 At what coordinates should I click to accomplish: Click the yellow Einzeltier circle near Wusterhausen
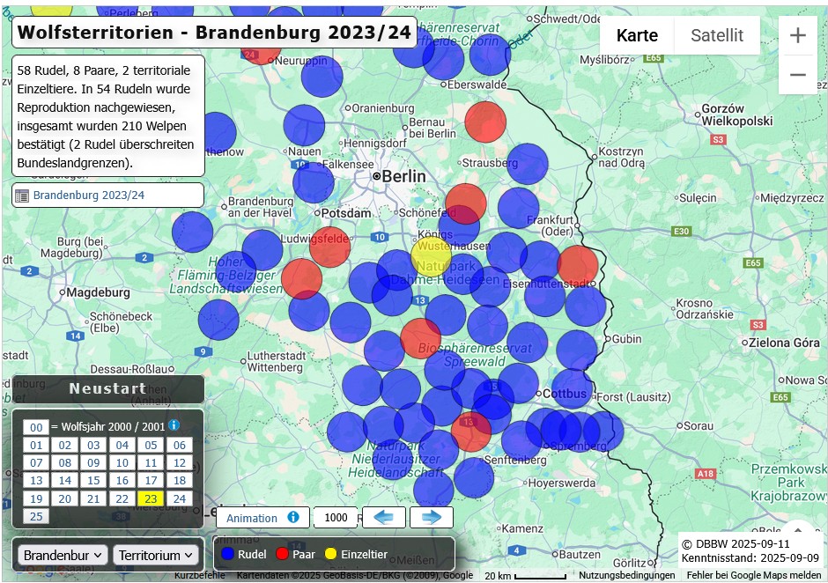431,255
